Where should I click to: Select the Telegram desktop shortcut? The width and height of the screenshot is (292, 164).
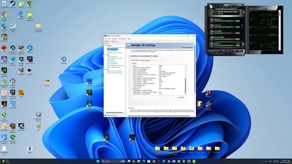pos(64,60)
